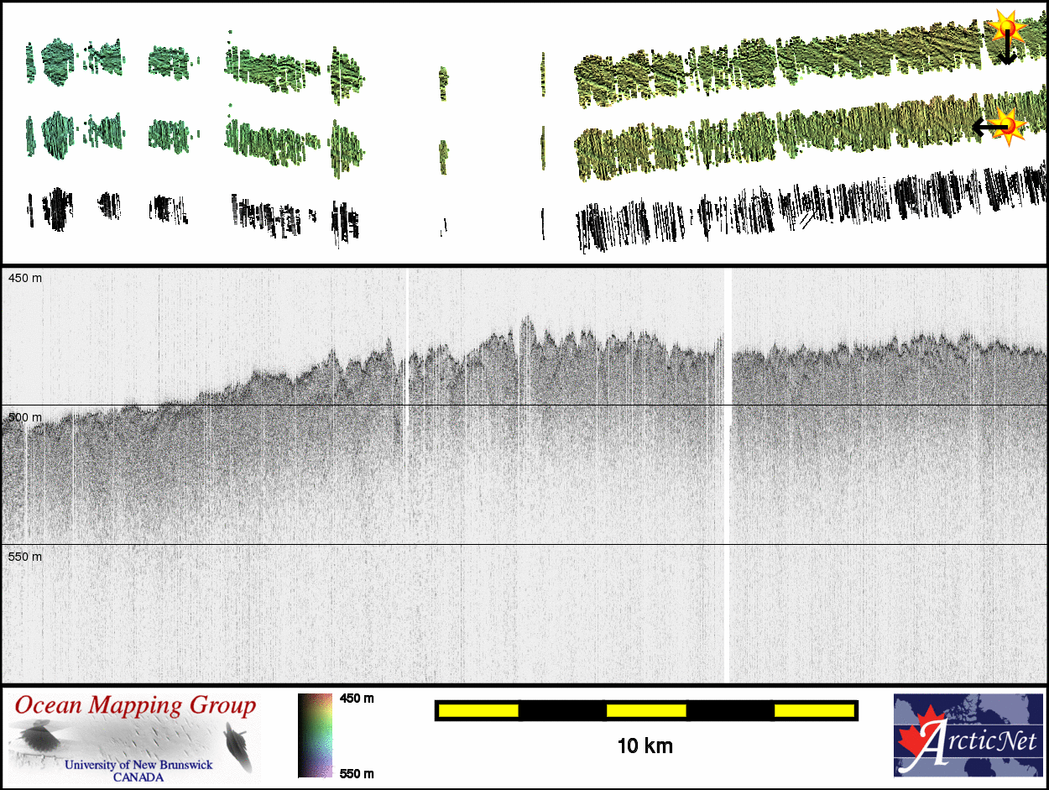Click the 550 m label beside color legend
1049x790 pixels.
tap(357, 773)
